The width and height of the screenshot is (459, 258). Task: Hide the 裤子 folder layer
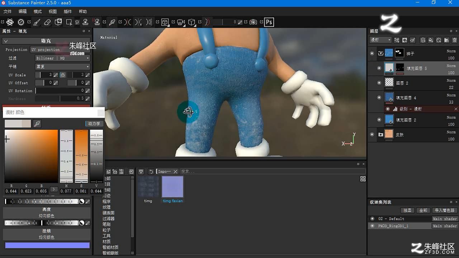tap(372, 53)
